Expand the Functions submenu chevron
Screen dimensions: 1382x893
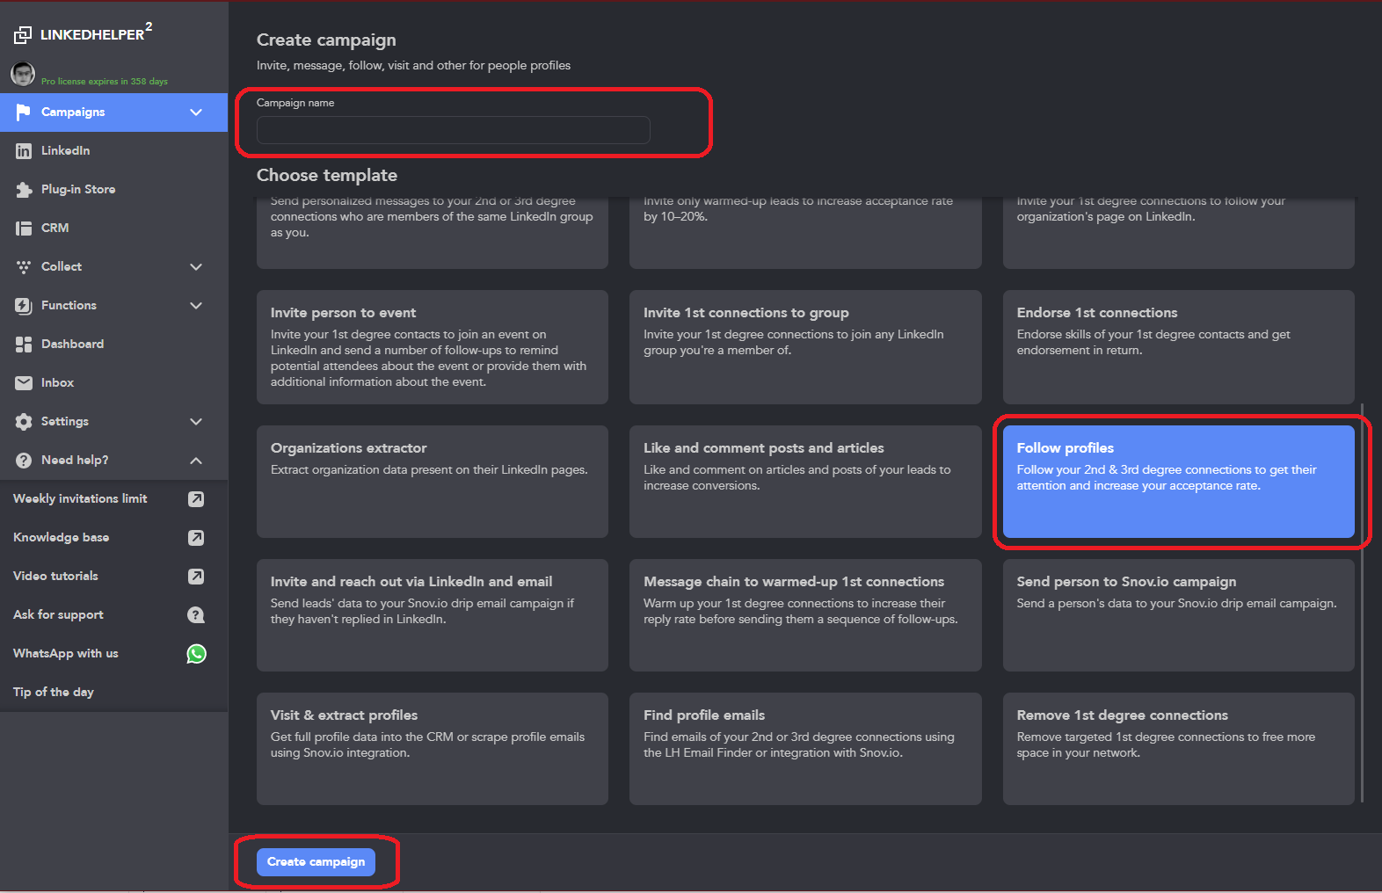click(196, 306)
